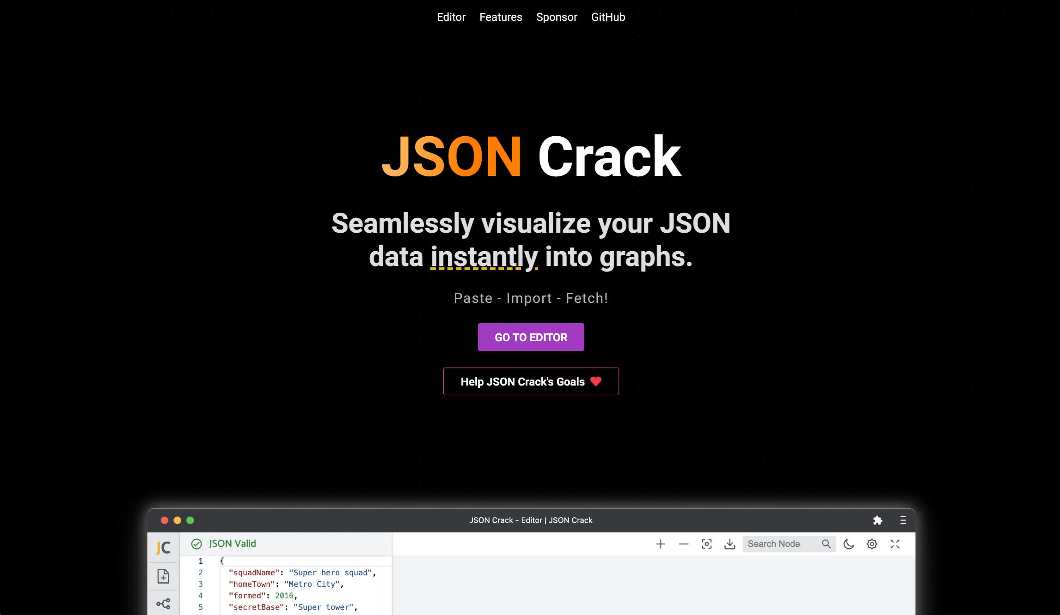Click the puzzle piece extensions icon
This screenshot has width=1060, height=615.
click(x=877, y=520)
